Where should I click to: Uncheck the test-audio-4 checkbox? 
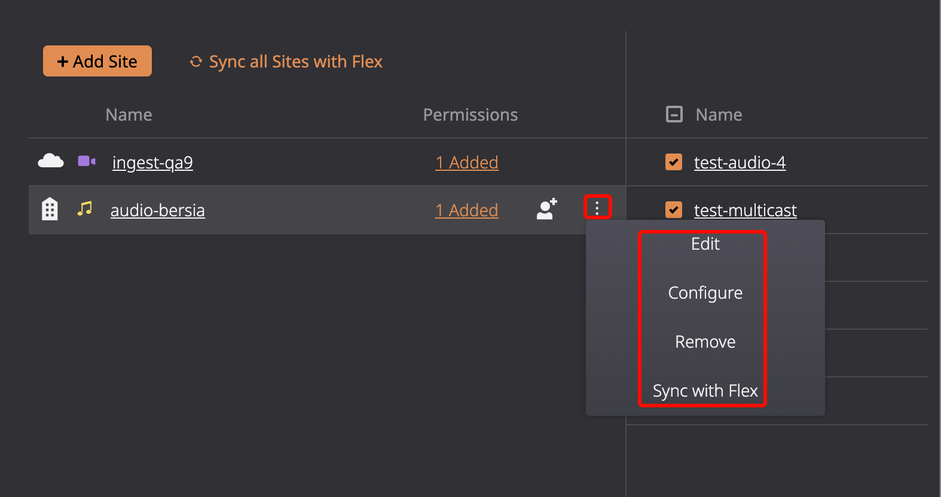[x=674, y=162]
